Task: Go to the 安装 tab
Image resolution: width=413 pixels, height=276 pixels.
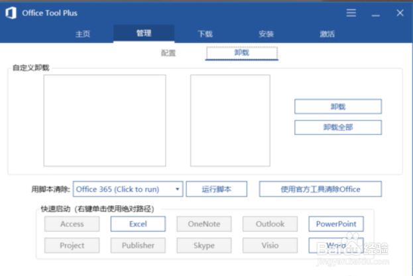Action: pyautogui.click(x=266, y=34)
